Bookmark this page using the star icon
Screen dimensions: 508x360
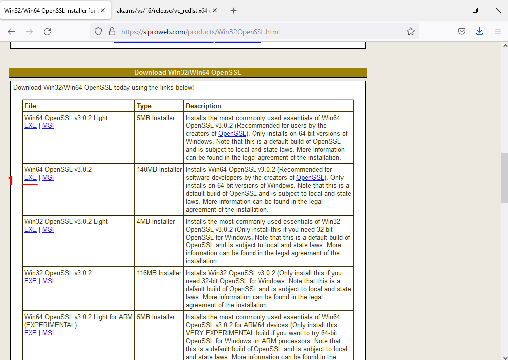point(411,31)
